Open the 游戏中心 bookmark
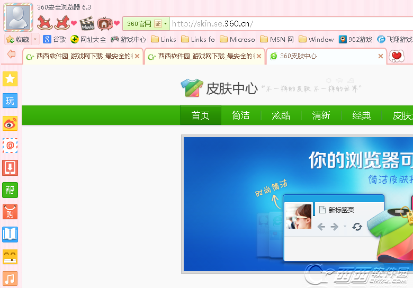The width and height of the screenshot is (413, 288). coord(128,40)
